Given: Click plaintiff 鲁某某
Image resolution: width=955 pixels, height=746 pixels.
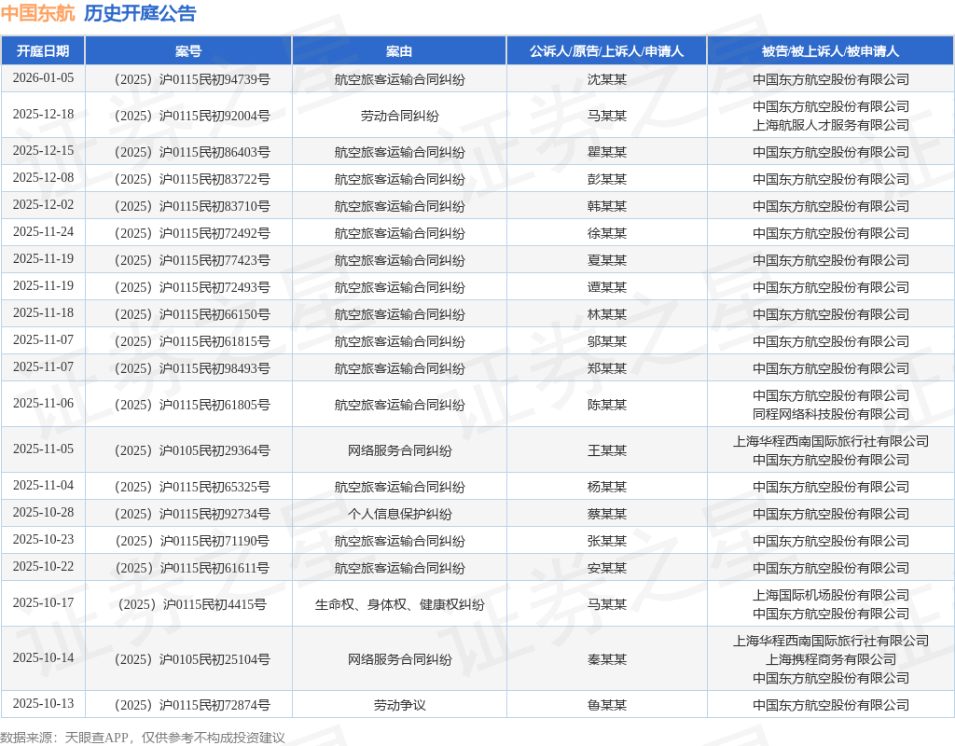Looking at the screenshot, I should [x=606, y=705].
